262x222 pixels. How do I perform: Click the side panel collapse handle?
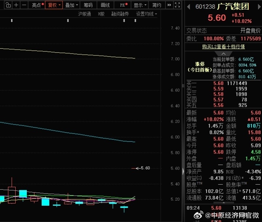183,171
